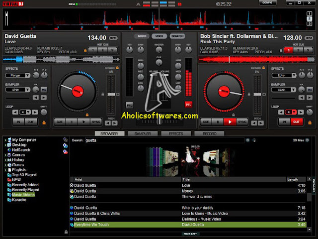Hit CUE on the right deck
Screen dimensions: 318x239
click(x=206, y=121)
